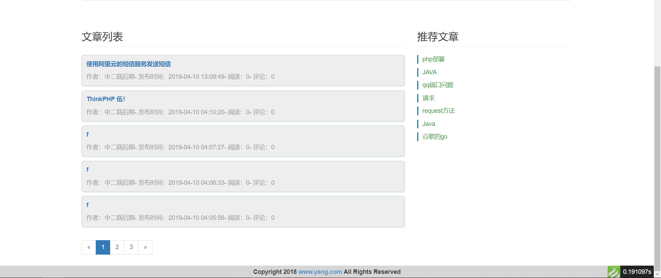Click Copyright 2018 footer text
The width and height of the screenshot is (661, 278).
pos(275,272)
